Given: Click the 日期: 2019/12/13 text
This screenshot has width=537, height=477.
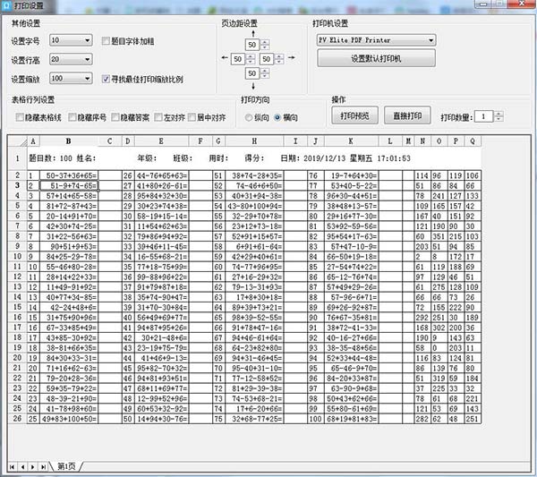Looking at the screenshot, I should [313, 158].
